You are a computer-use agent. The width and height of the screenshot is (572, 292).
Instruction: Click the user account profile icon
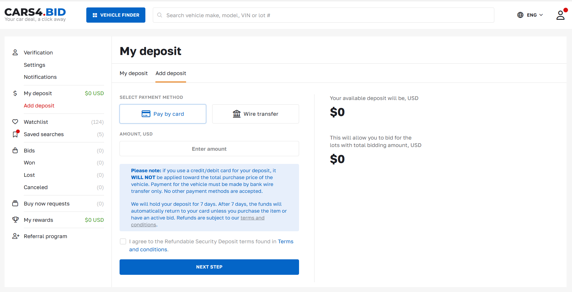pos(560,15)
